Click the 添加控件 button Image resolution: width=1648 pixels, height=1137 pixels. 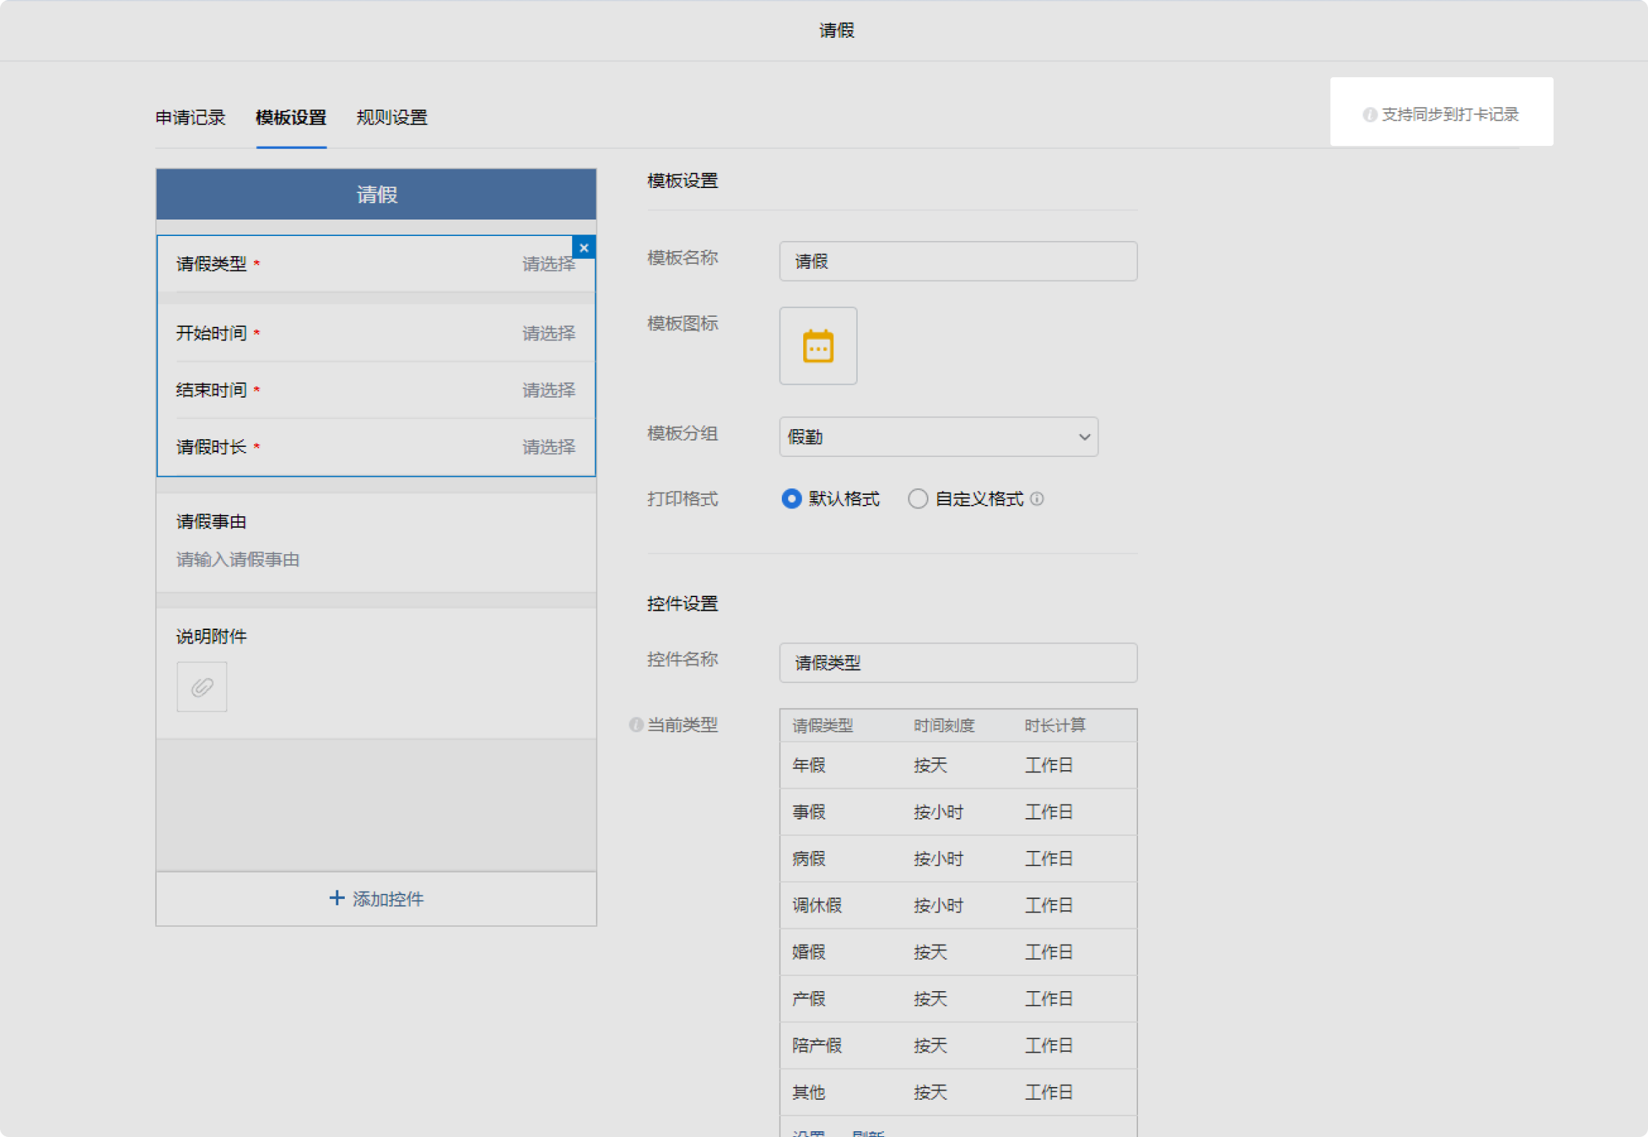376,899
